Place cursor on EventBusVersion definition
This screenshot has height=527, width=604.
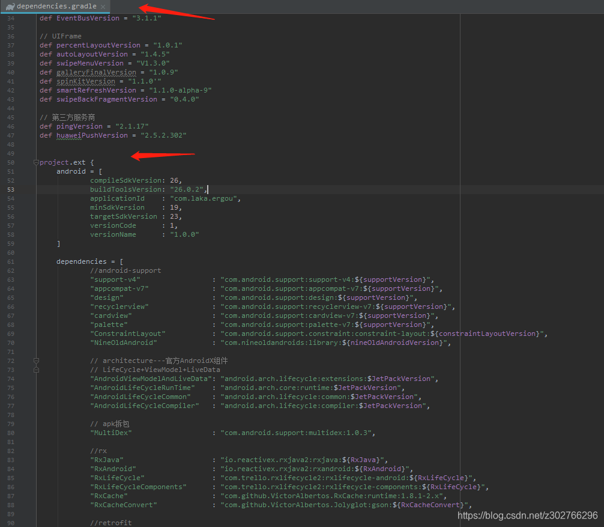88,18
